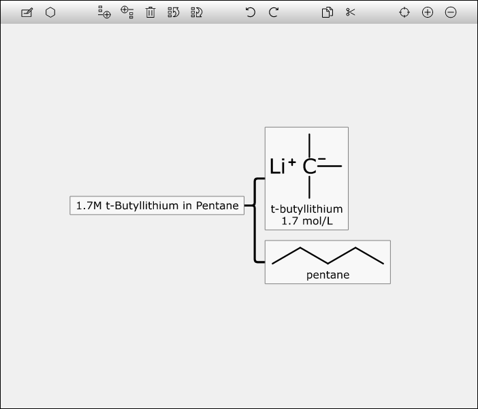Cut selection with scissors icon
The height and width of the screenshot is (409, 478).
click(x=351, y=12)
